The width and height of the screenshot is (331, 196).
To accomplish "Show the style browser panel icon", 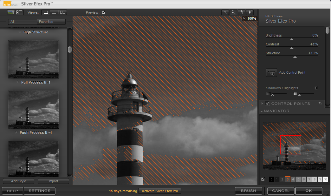I will pyautogui.click(x=11, y=12).
